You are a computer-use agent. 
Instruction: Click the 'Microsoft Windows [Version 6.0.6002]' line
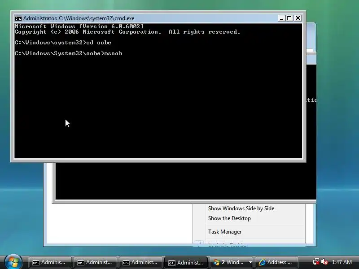click(x=79, y=26)
